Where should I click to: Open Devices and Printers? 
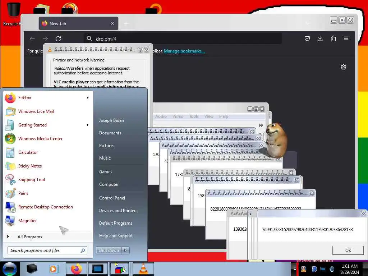[118, 211]
